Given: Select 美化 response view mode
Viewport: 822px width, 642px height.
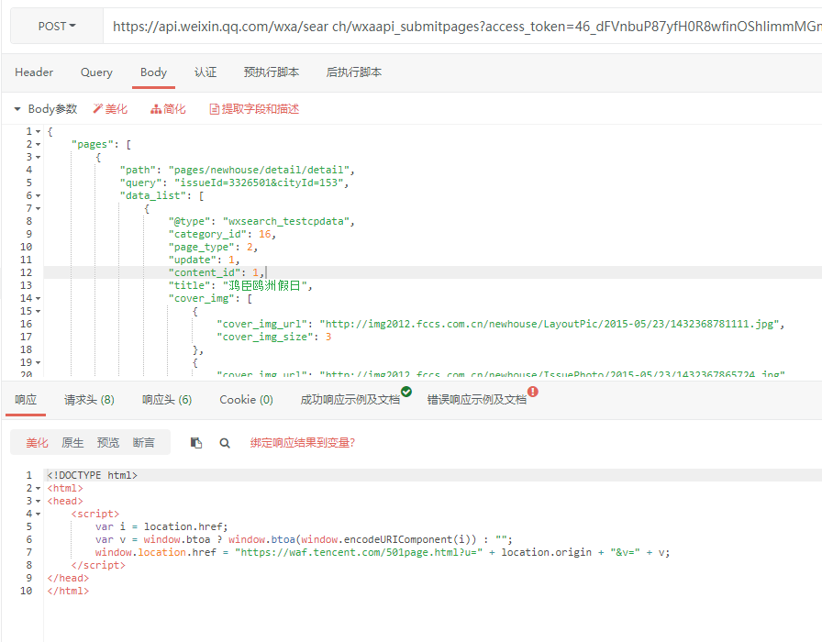Looking at the screenshot, I should tap(37, 443).
